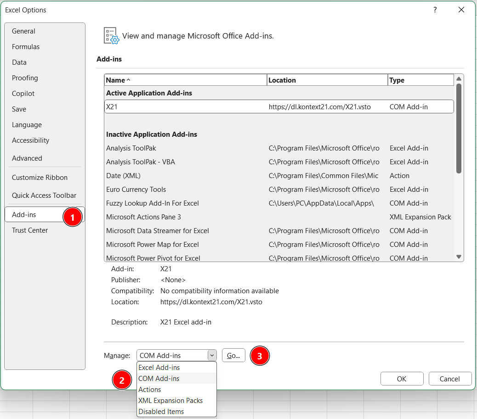Screen dimensions: 477x419
Task: Sort by the Name column header
Action: point(185,80)
